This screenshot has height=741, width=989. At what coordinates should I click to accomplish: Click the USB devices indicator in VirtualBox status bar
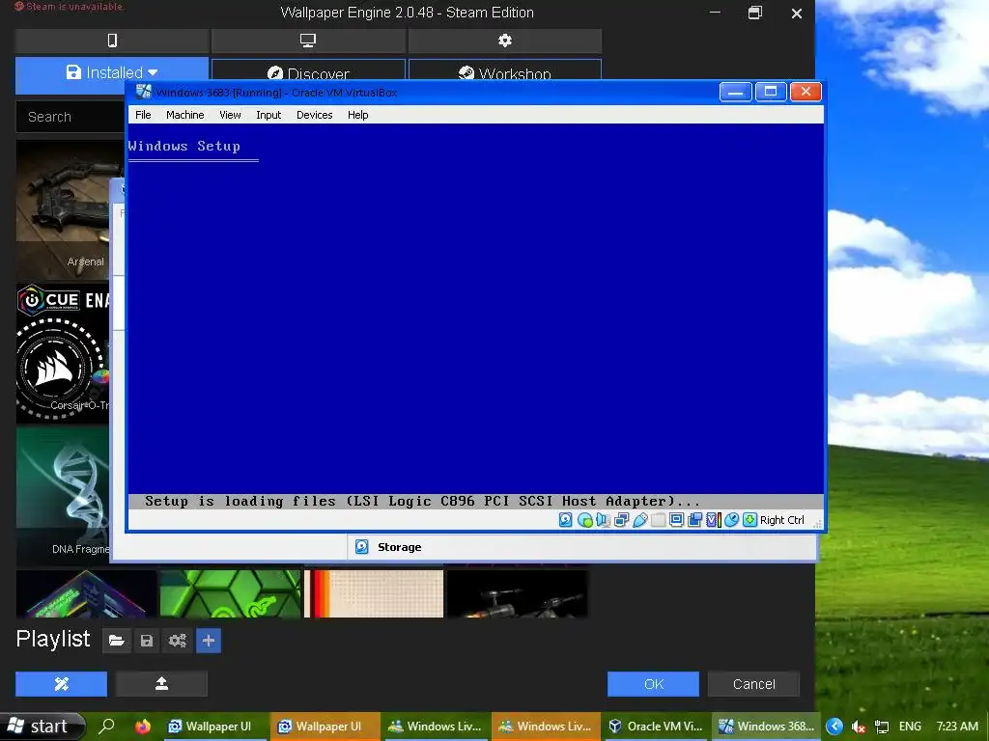[x=639, y=520]
